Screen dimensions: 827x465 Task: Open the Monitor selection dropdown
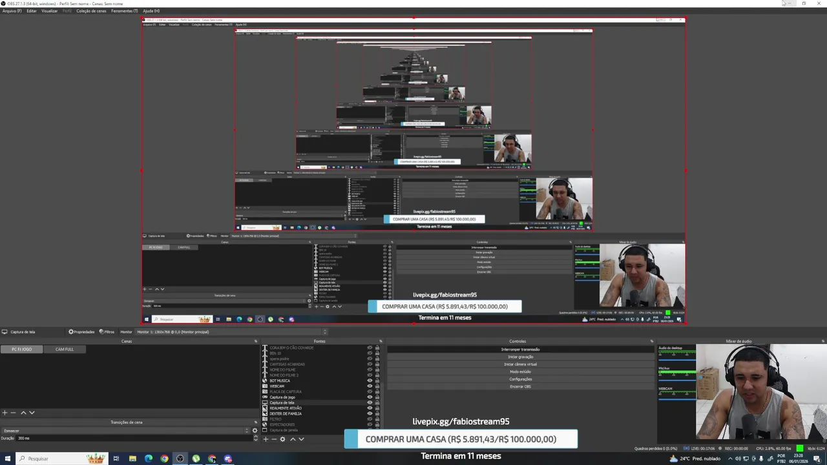231,332
